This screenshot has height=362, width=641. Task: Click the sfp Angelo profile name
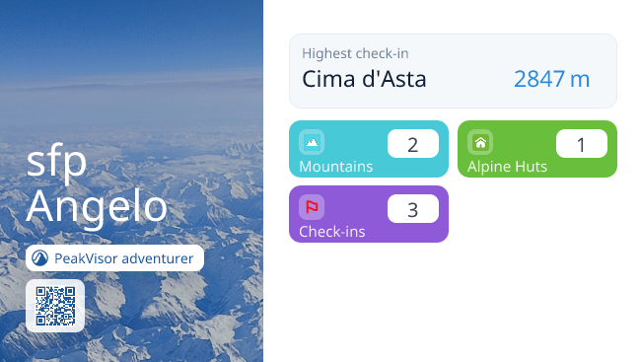[97, 183]
